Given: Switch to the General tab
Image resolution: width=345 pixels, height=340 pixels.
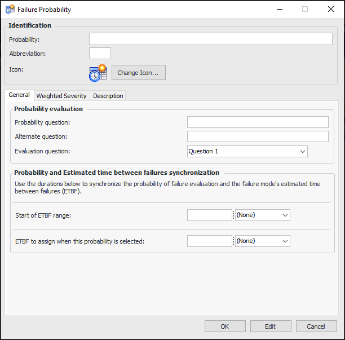Looking at the screenshot, I should click(19, 95).
